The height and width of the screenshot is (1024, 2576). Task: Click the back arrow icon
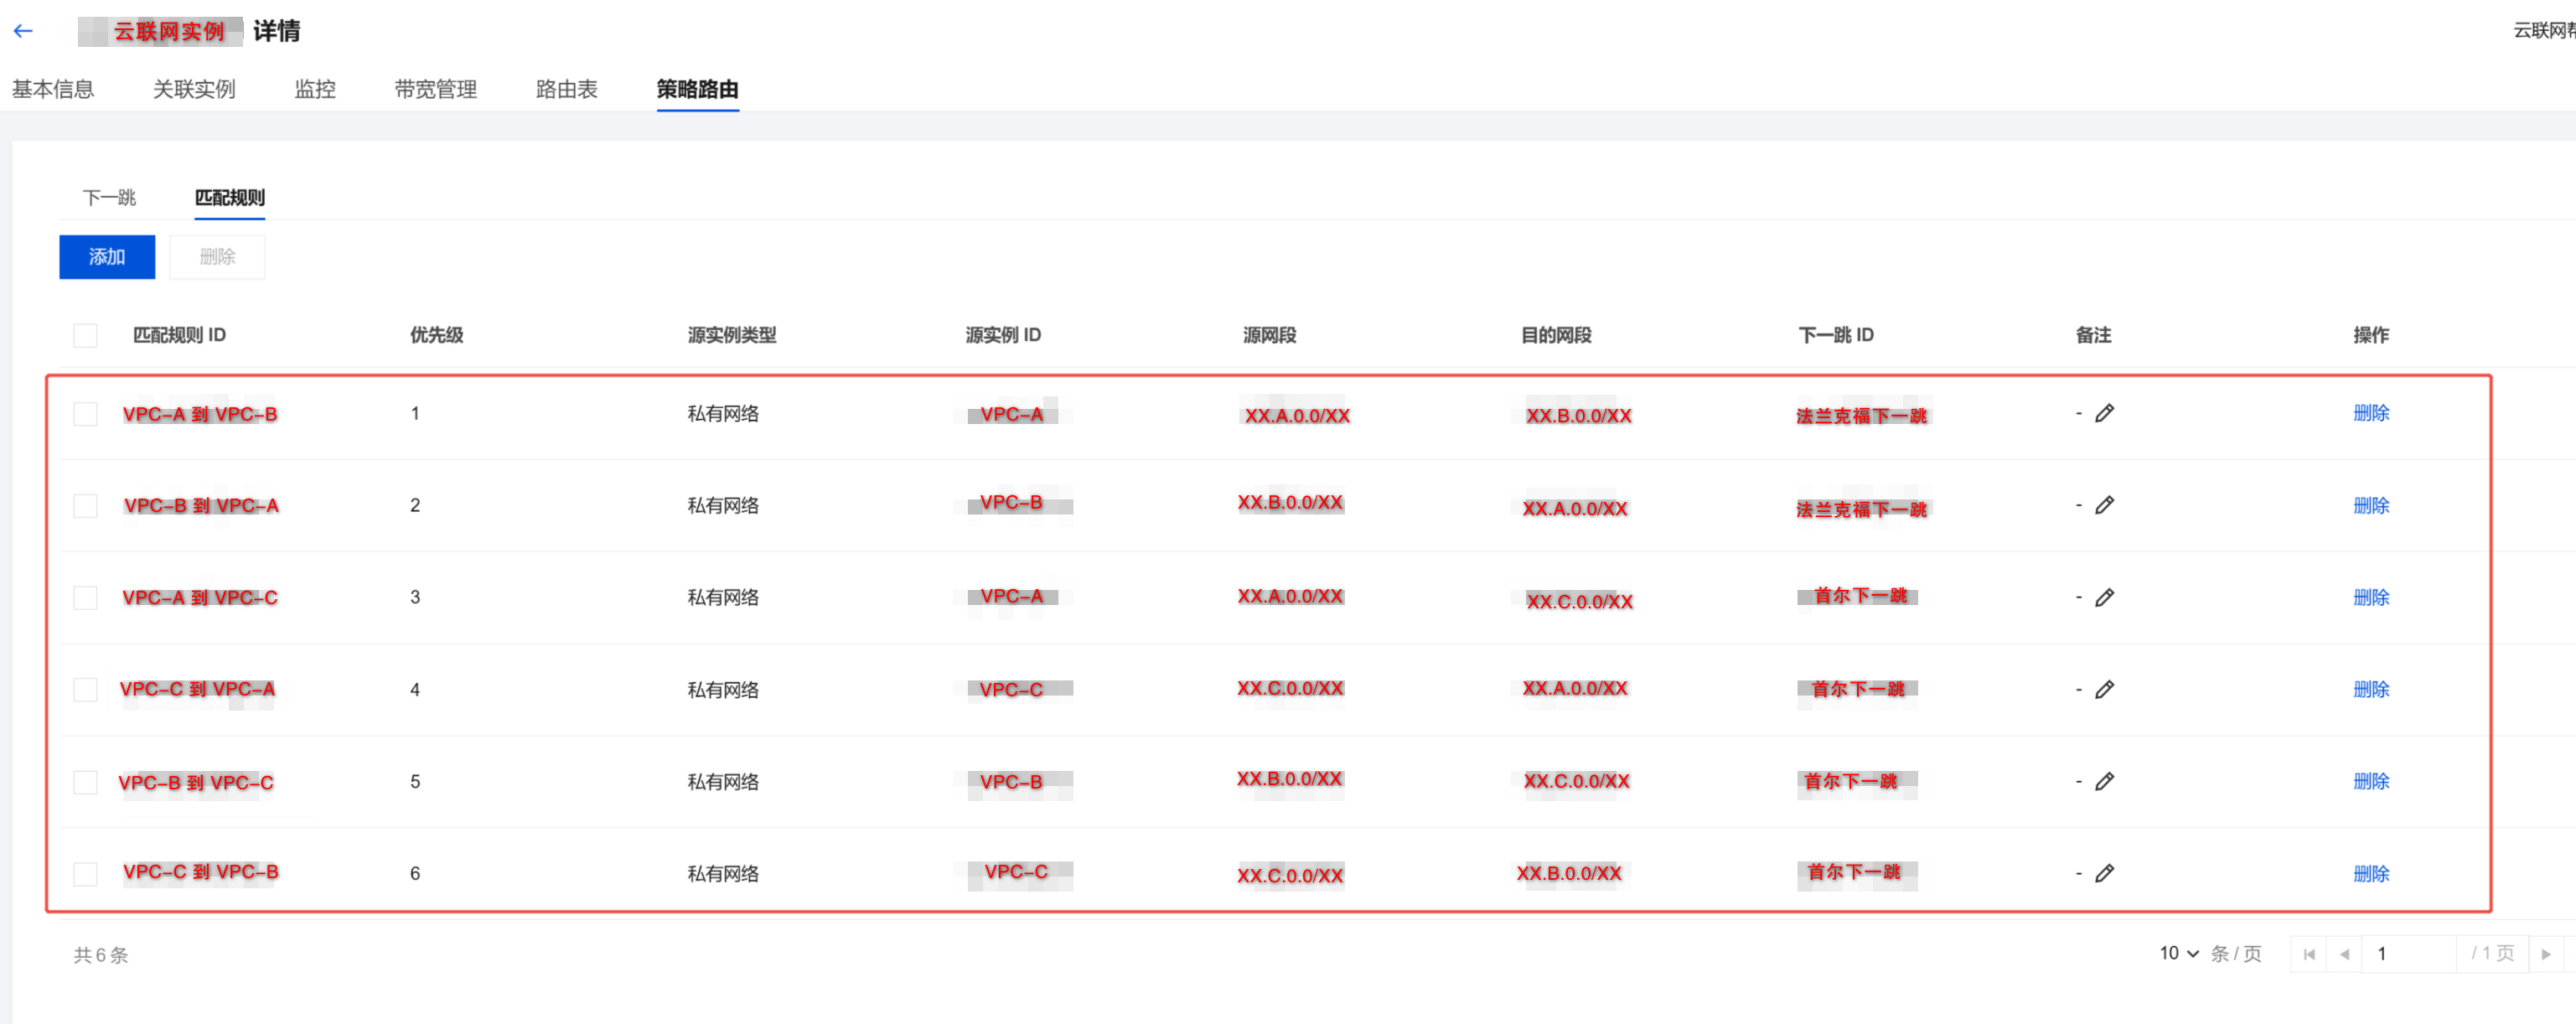tap(24, 31)
